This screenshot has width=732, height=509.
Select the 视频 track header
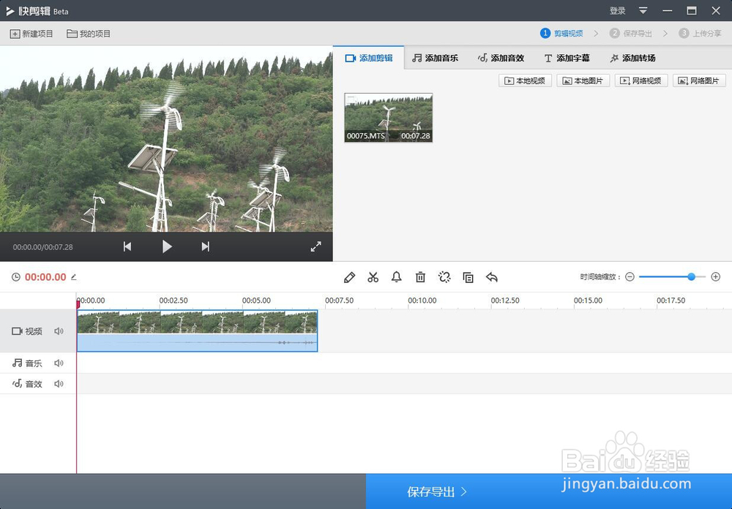pos(38,331)
